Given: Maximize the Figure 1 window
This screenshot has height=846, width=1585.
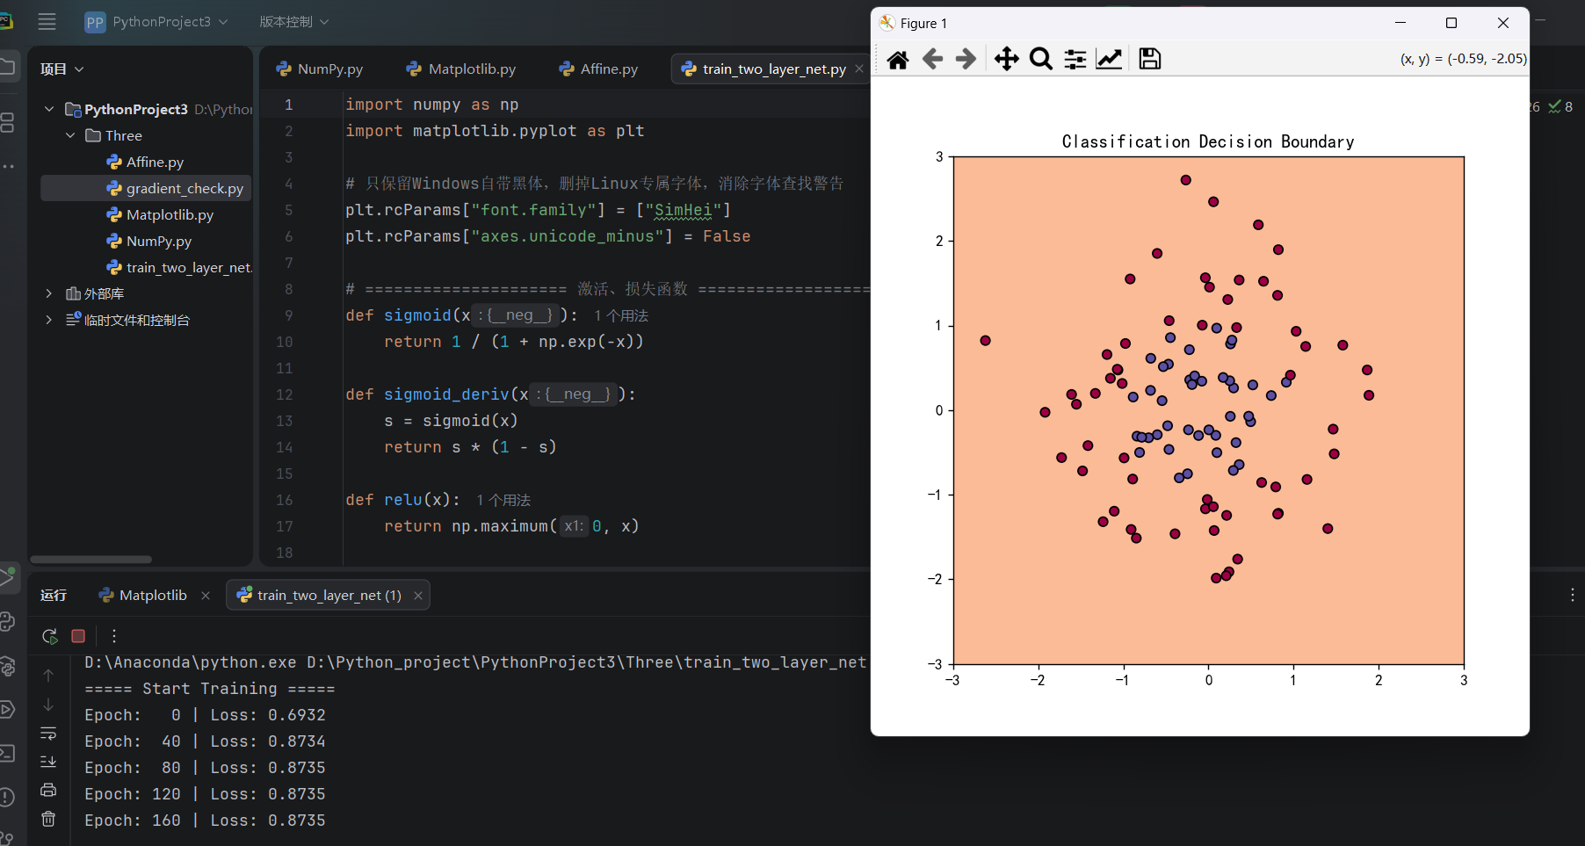Looking at the screenshot, I should 1451,24.
